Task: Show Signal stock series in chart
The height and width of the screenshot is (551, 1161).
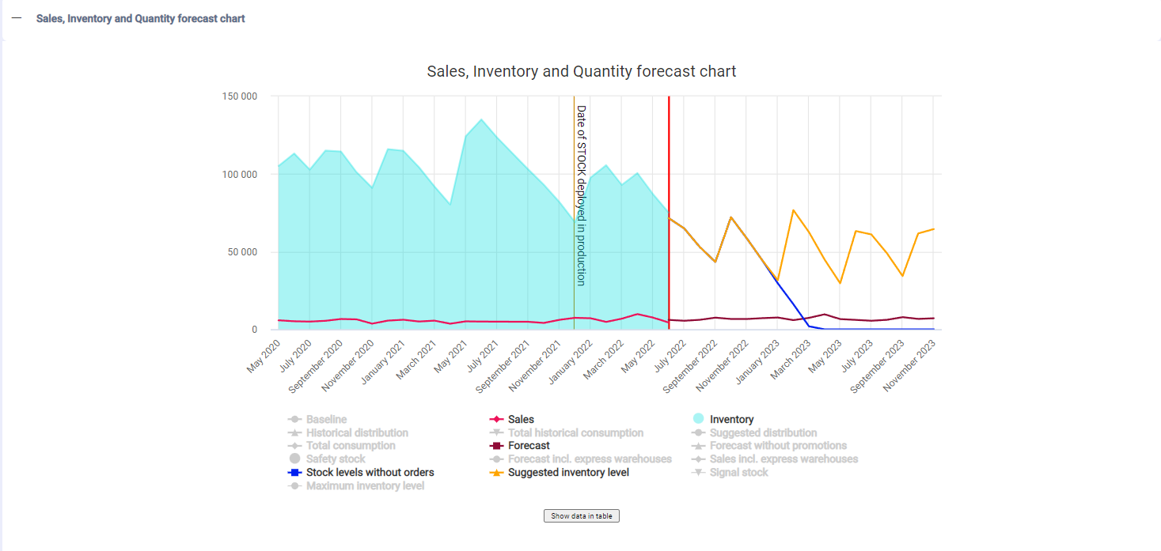Action: point(738,473)
